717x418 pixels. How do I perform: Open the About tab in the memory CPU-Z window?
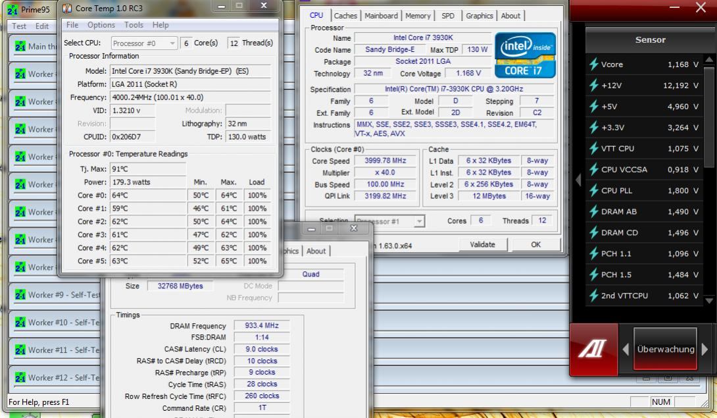click(x=316, y=251)
